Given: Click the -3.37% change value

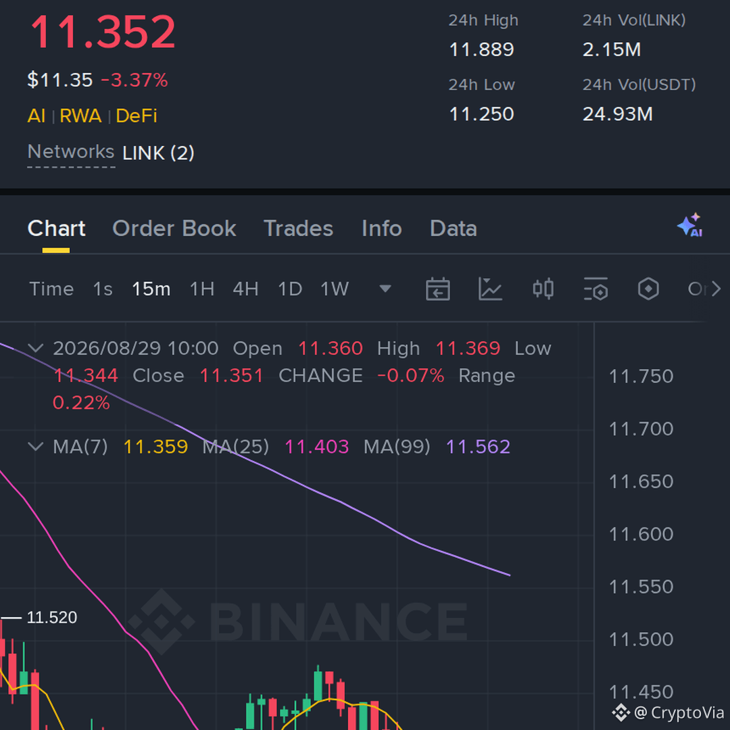Looking at the screenshot, I should click(134, 80).
